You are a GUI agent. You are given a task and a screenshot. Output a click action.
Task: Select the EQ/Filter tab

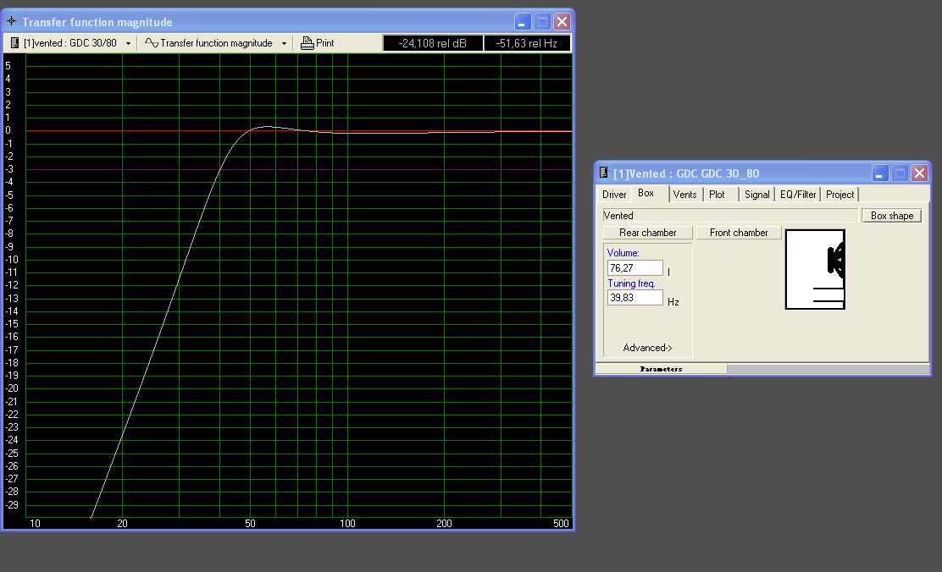(798, 195)
